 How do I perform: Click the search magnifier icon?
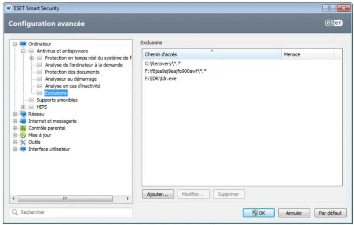tap(15, 212)
